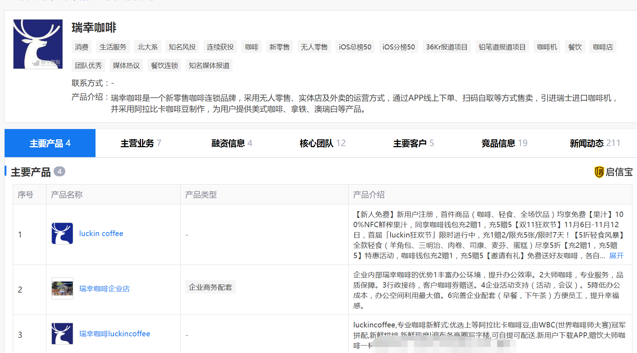Open the 瑞幸咖啡企业店 product thumbnail
This screenshot has height=353, width=637.
[x=62, y=288]
